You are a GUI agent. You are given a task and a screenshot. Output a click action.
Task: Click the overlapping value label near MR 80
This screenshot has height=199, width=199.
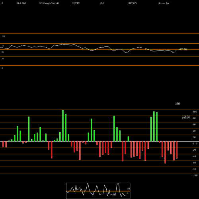(186, 117)
